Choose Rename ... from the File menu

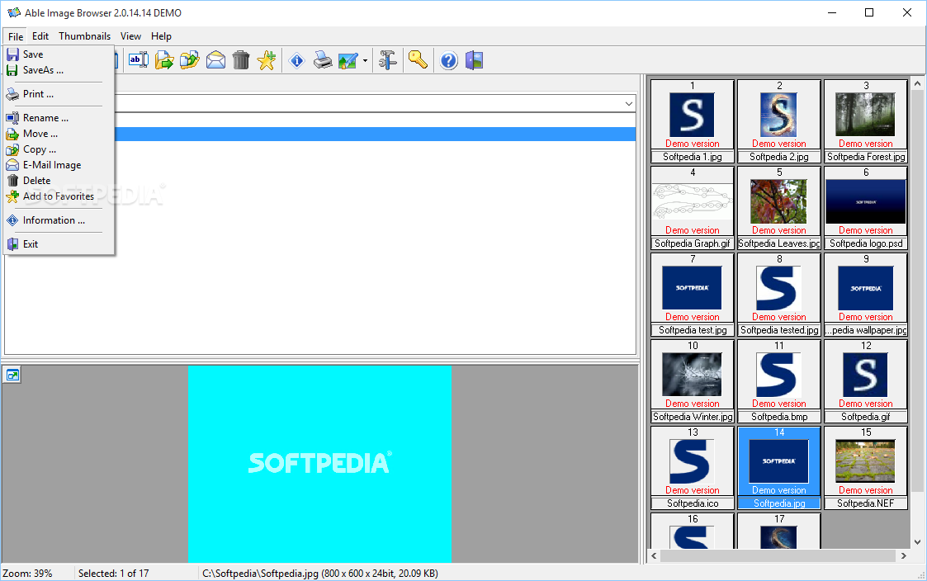tap(58, 118)
